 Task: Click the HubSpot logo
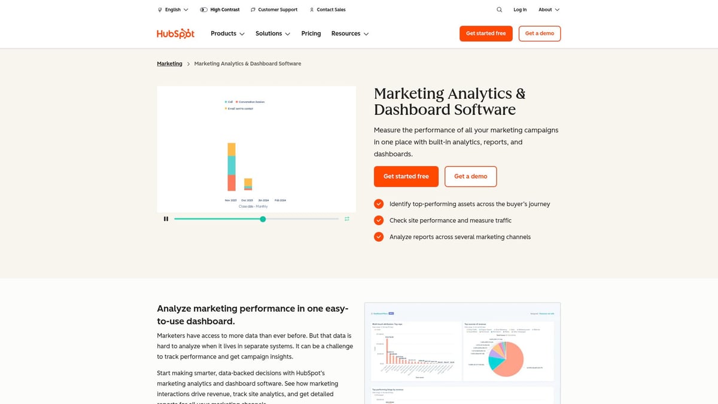(175, 34)
